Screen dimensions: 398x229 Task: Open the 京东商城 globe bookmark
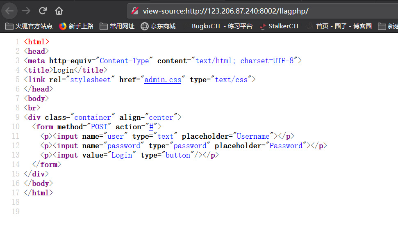[x=158, y=26]
